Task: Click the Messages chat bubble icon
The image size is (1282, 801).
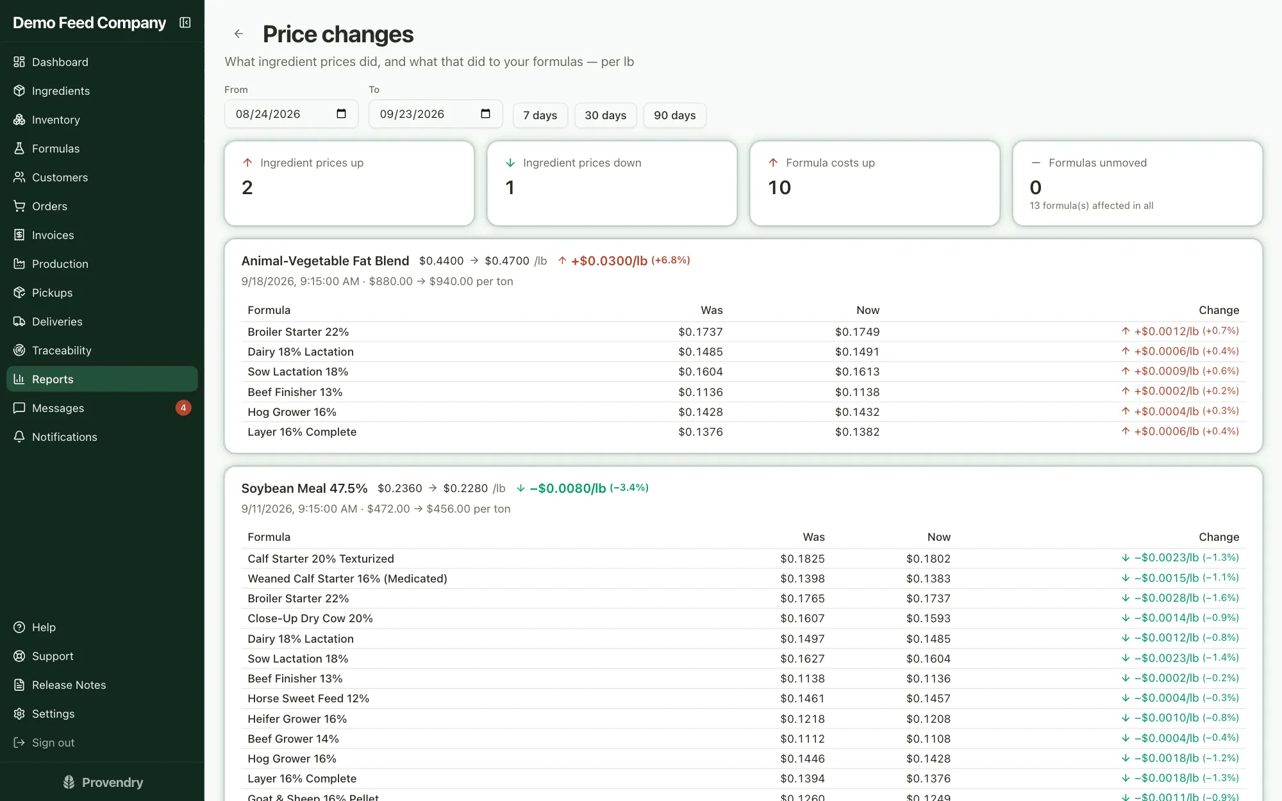Action: 19,408
